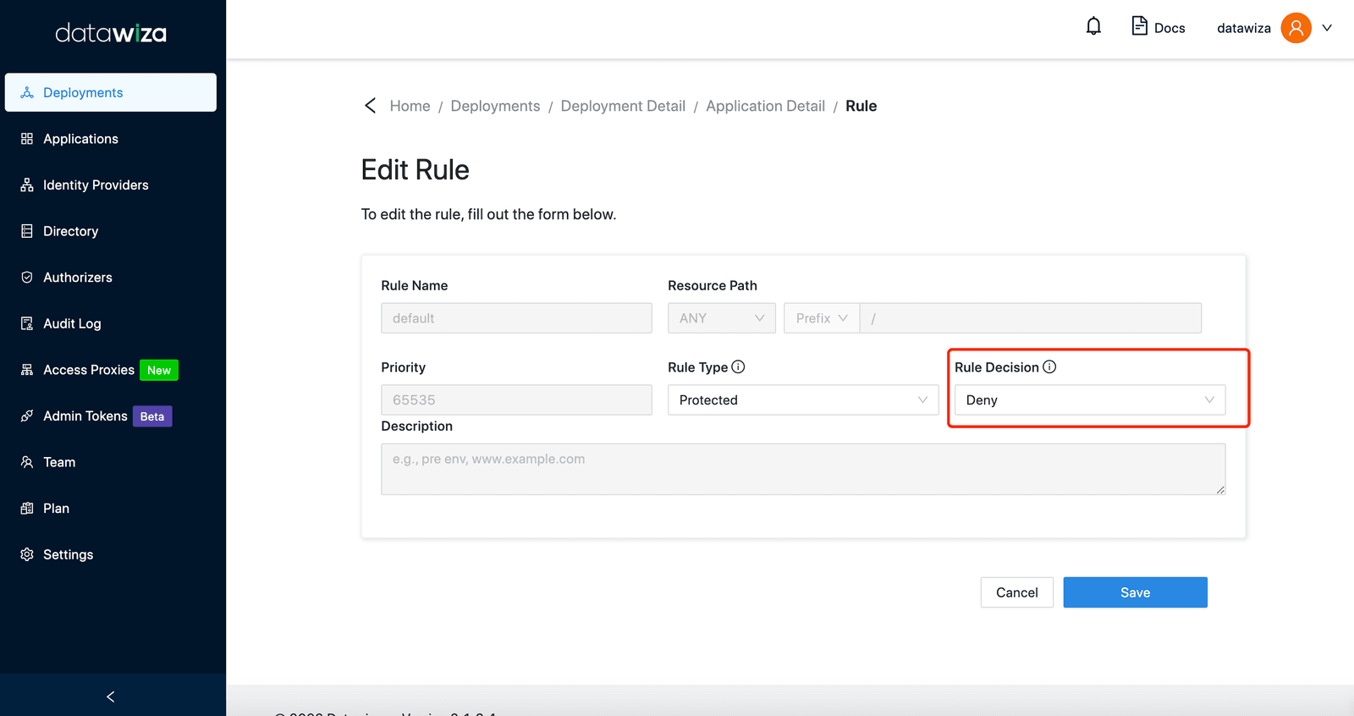Show Rule Decision info tooltip icon
This screenshot has height=716, width=1354.
coord(1049,366)
